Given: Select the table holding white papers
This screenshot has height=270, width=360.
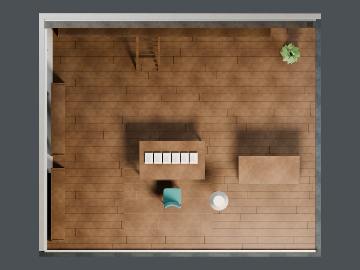Looking at the screenshot, I should tap(172, 160).
